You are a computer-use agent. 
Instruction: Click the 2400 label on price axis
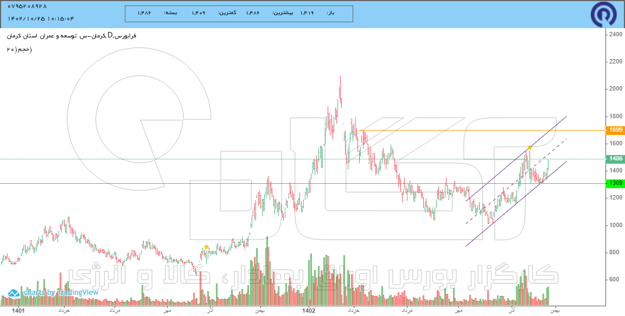[x=616, y=34]
